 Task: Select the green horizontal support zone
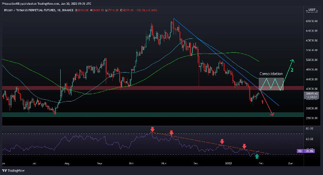(x=130, y=115)
